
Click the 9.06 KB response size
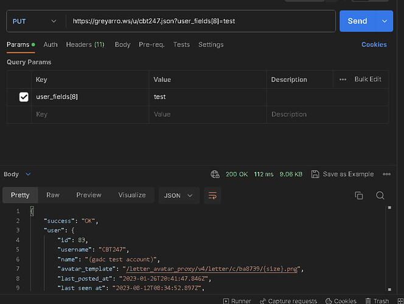pos(291,174)
